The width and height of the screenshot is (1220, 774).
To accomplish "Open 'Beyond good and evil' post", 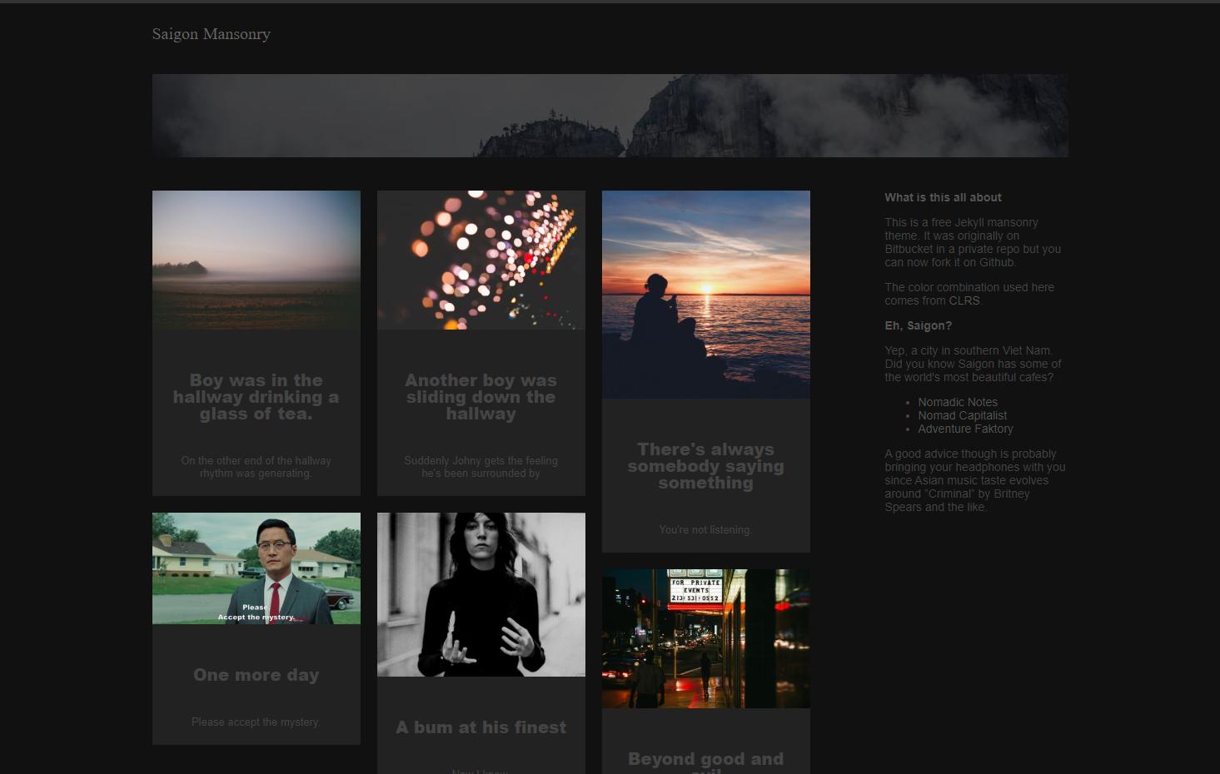I will click(x=705, y=760).
